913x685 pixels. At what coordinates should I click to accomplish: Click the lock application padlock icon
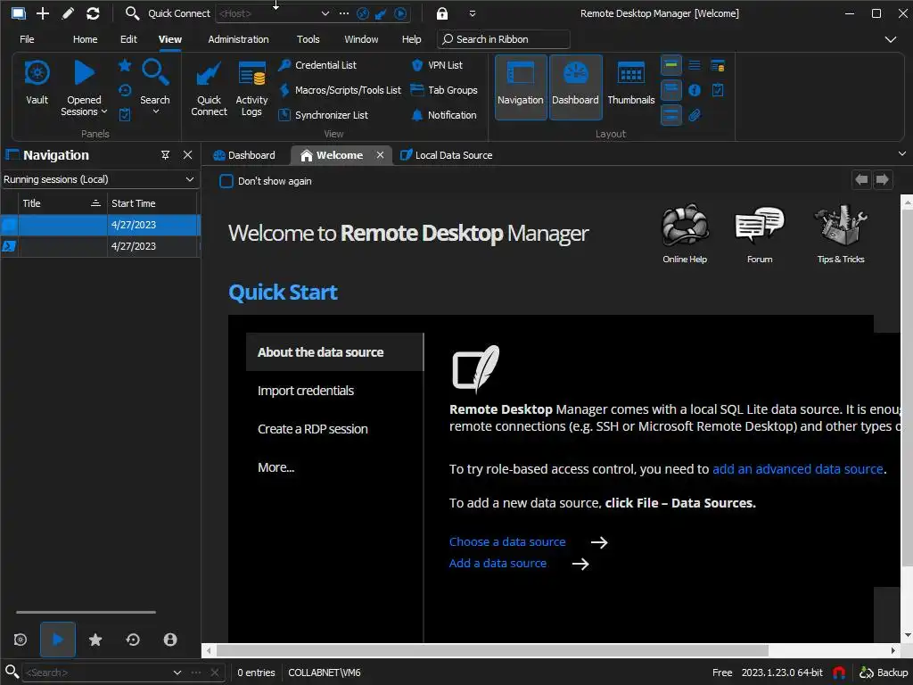442,13
